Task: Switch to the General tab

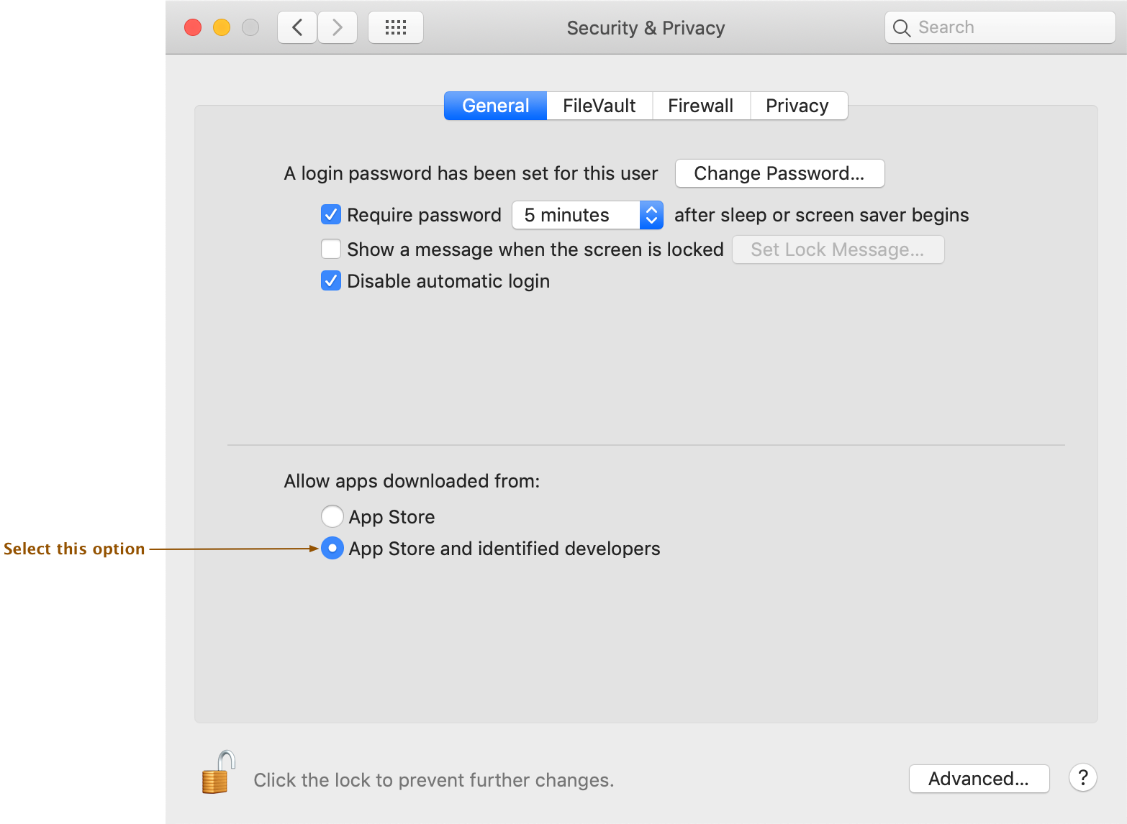Action: tap(496, 106)
